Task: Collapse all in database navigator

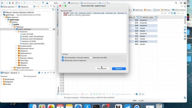Action: pos(42,7)
